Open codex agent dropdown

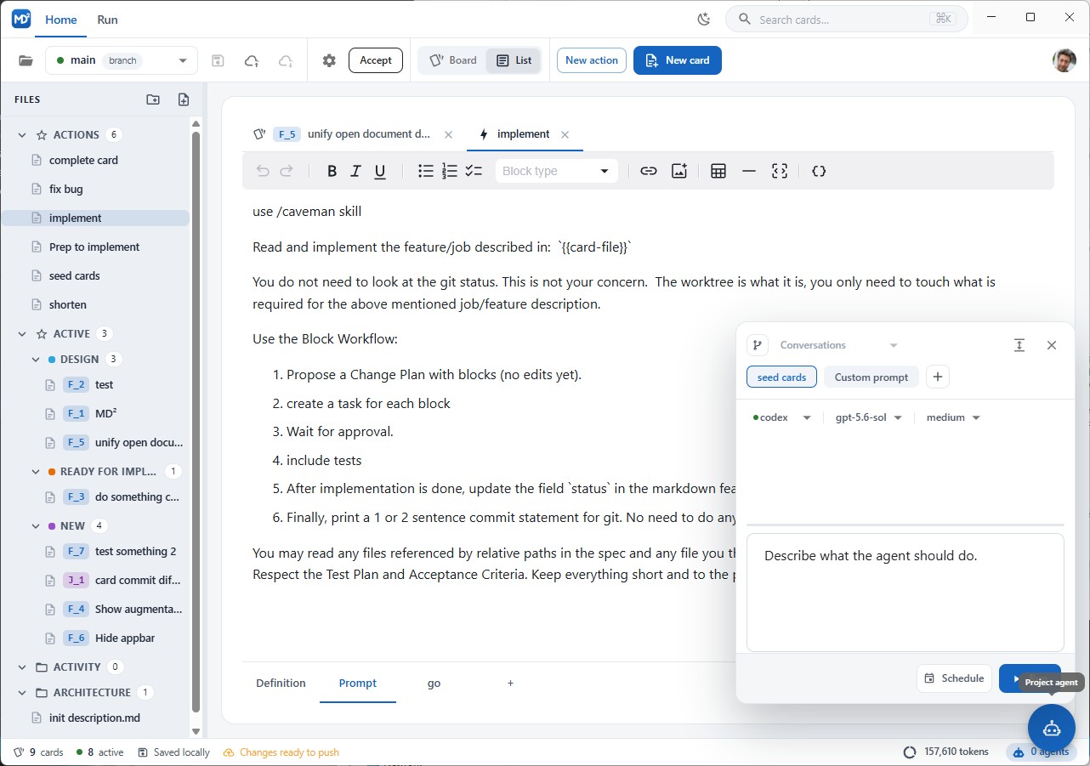782,417
